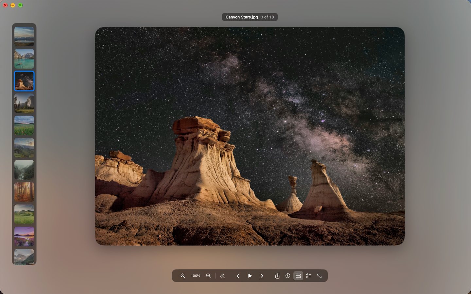Screen dimensions: 471x294
Task: Click the '3 of 18' counter text
Action: coord(267,17)
